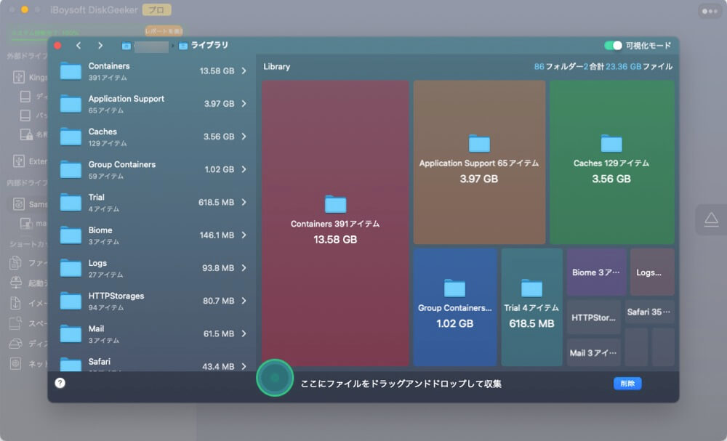727x441 pixels.
Task: Click the back navigation arrow
Action: pyautogui.click(x=79, y=45)
